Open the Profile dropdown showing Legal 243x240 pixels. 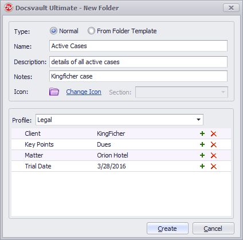click(119, 120)
